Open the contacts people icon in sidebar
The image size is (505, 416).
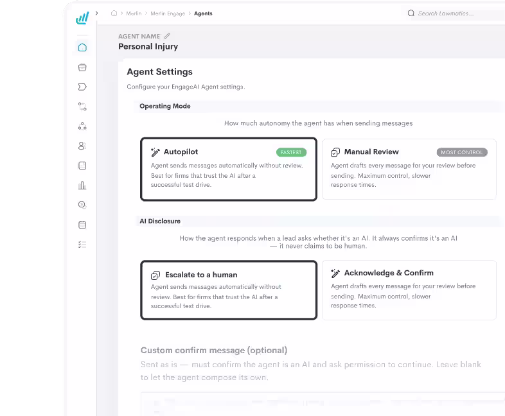(x=82, y=146)
